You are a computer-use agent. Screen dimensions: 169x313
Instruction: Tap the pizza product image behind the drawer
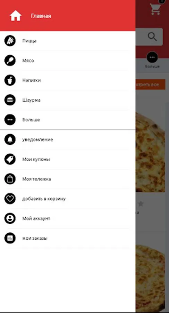pyautogui.click(x=150, y=152)
